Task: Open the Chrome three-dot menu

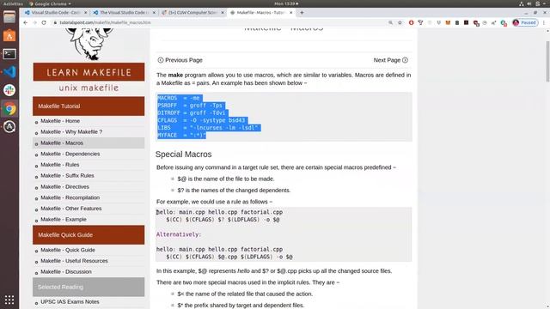Action: [544, 22]
